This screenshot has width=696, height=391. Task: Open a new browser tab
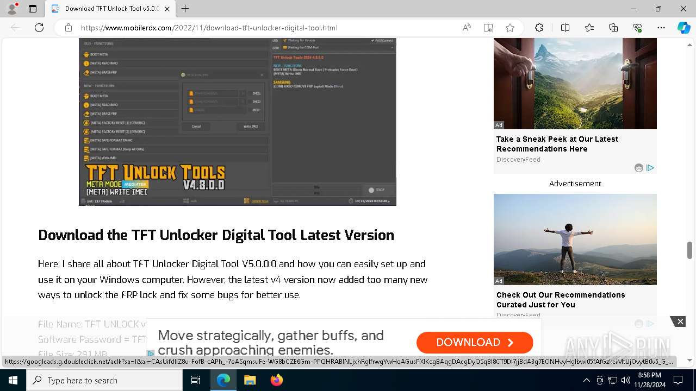[x=185, y=9]
